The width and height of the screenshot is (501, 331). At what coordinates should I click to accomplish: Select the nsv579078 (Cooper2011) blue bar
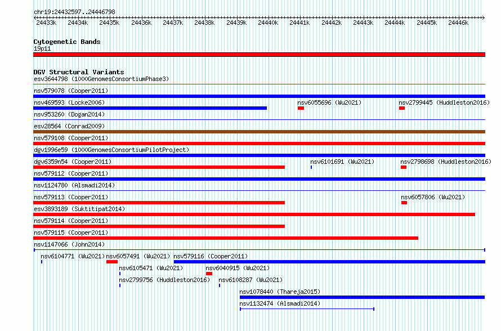pyautogui.click(x=259, y=96)
